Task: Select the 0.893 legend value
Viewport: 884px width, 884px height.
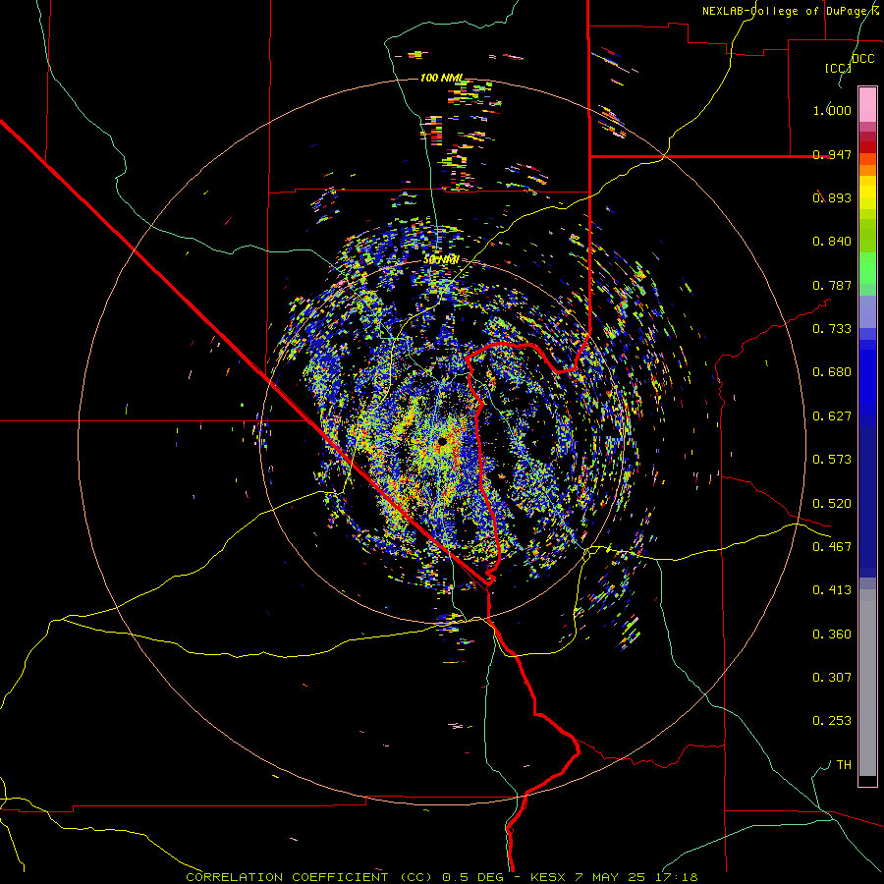Action: coord(832,197)
